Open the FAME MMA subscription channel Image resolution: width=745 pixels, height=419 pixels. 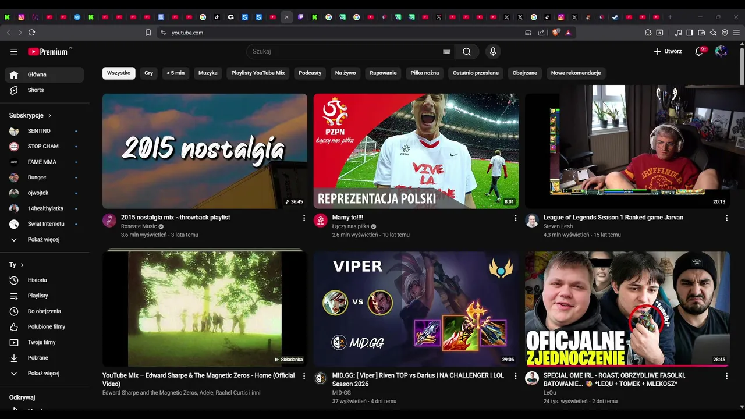[44, 162]
